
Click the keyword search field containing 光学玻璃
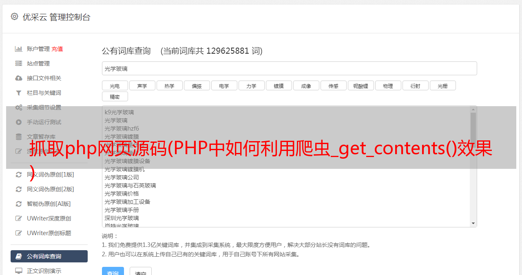[289, 68]
